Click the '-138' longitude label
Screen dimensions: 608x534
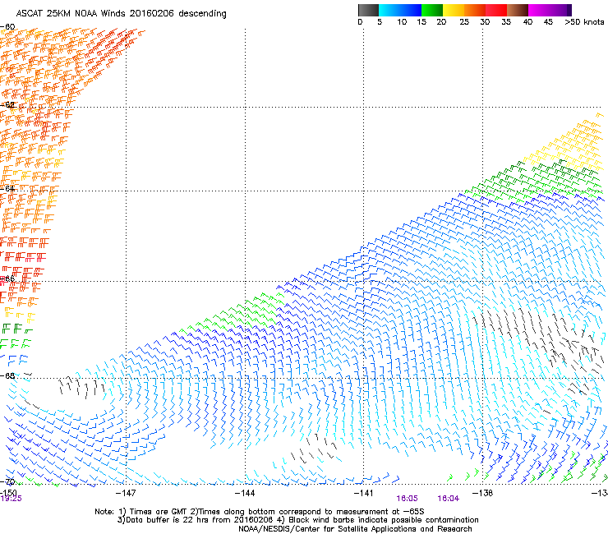pos(483,492)
